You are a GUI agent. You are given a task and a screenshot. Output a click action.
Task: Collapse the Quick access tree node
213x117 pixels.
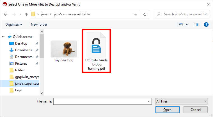click(x=4, y=37)
